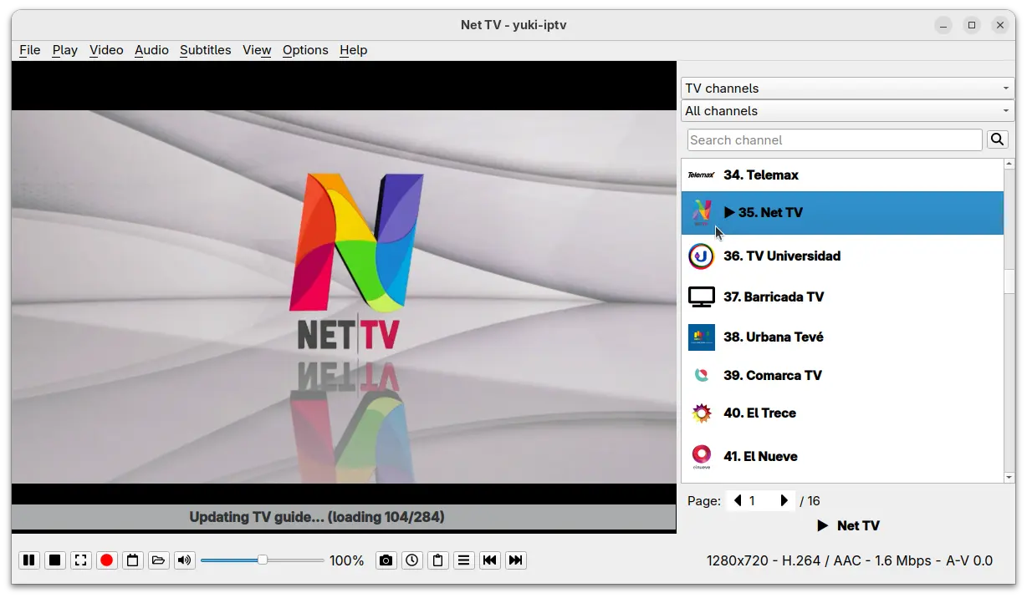Go to the previous channel

(x=490, y=560)
